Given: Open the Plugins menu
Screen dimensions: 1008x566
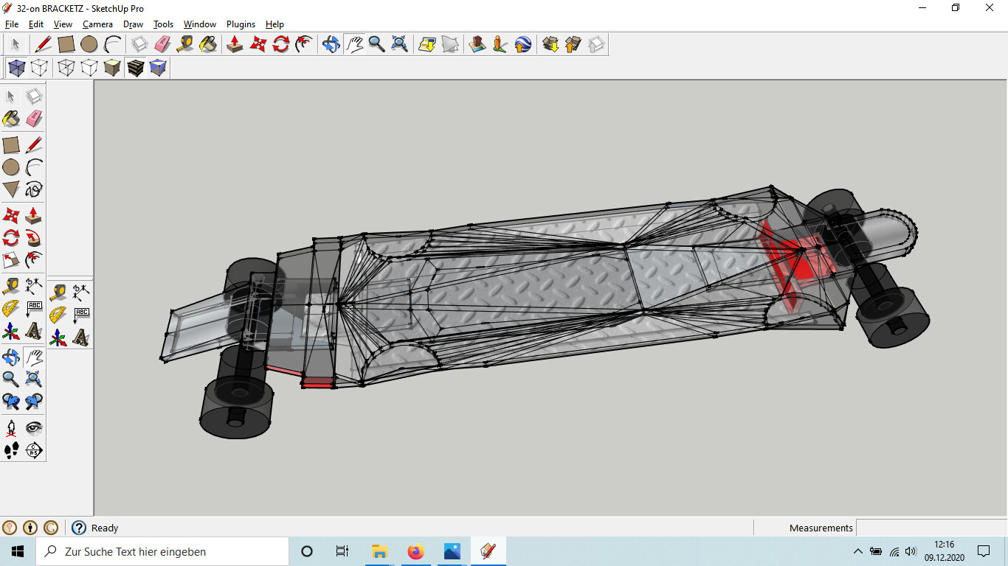Looking at the screenshot, I should click(241, 24).
